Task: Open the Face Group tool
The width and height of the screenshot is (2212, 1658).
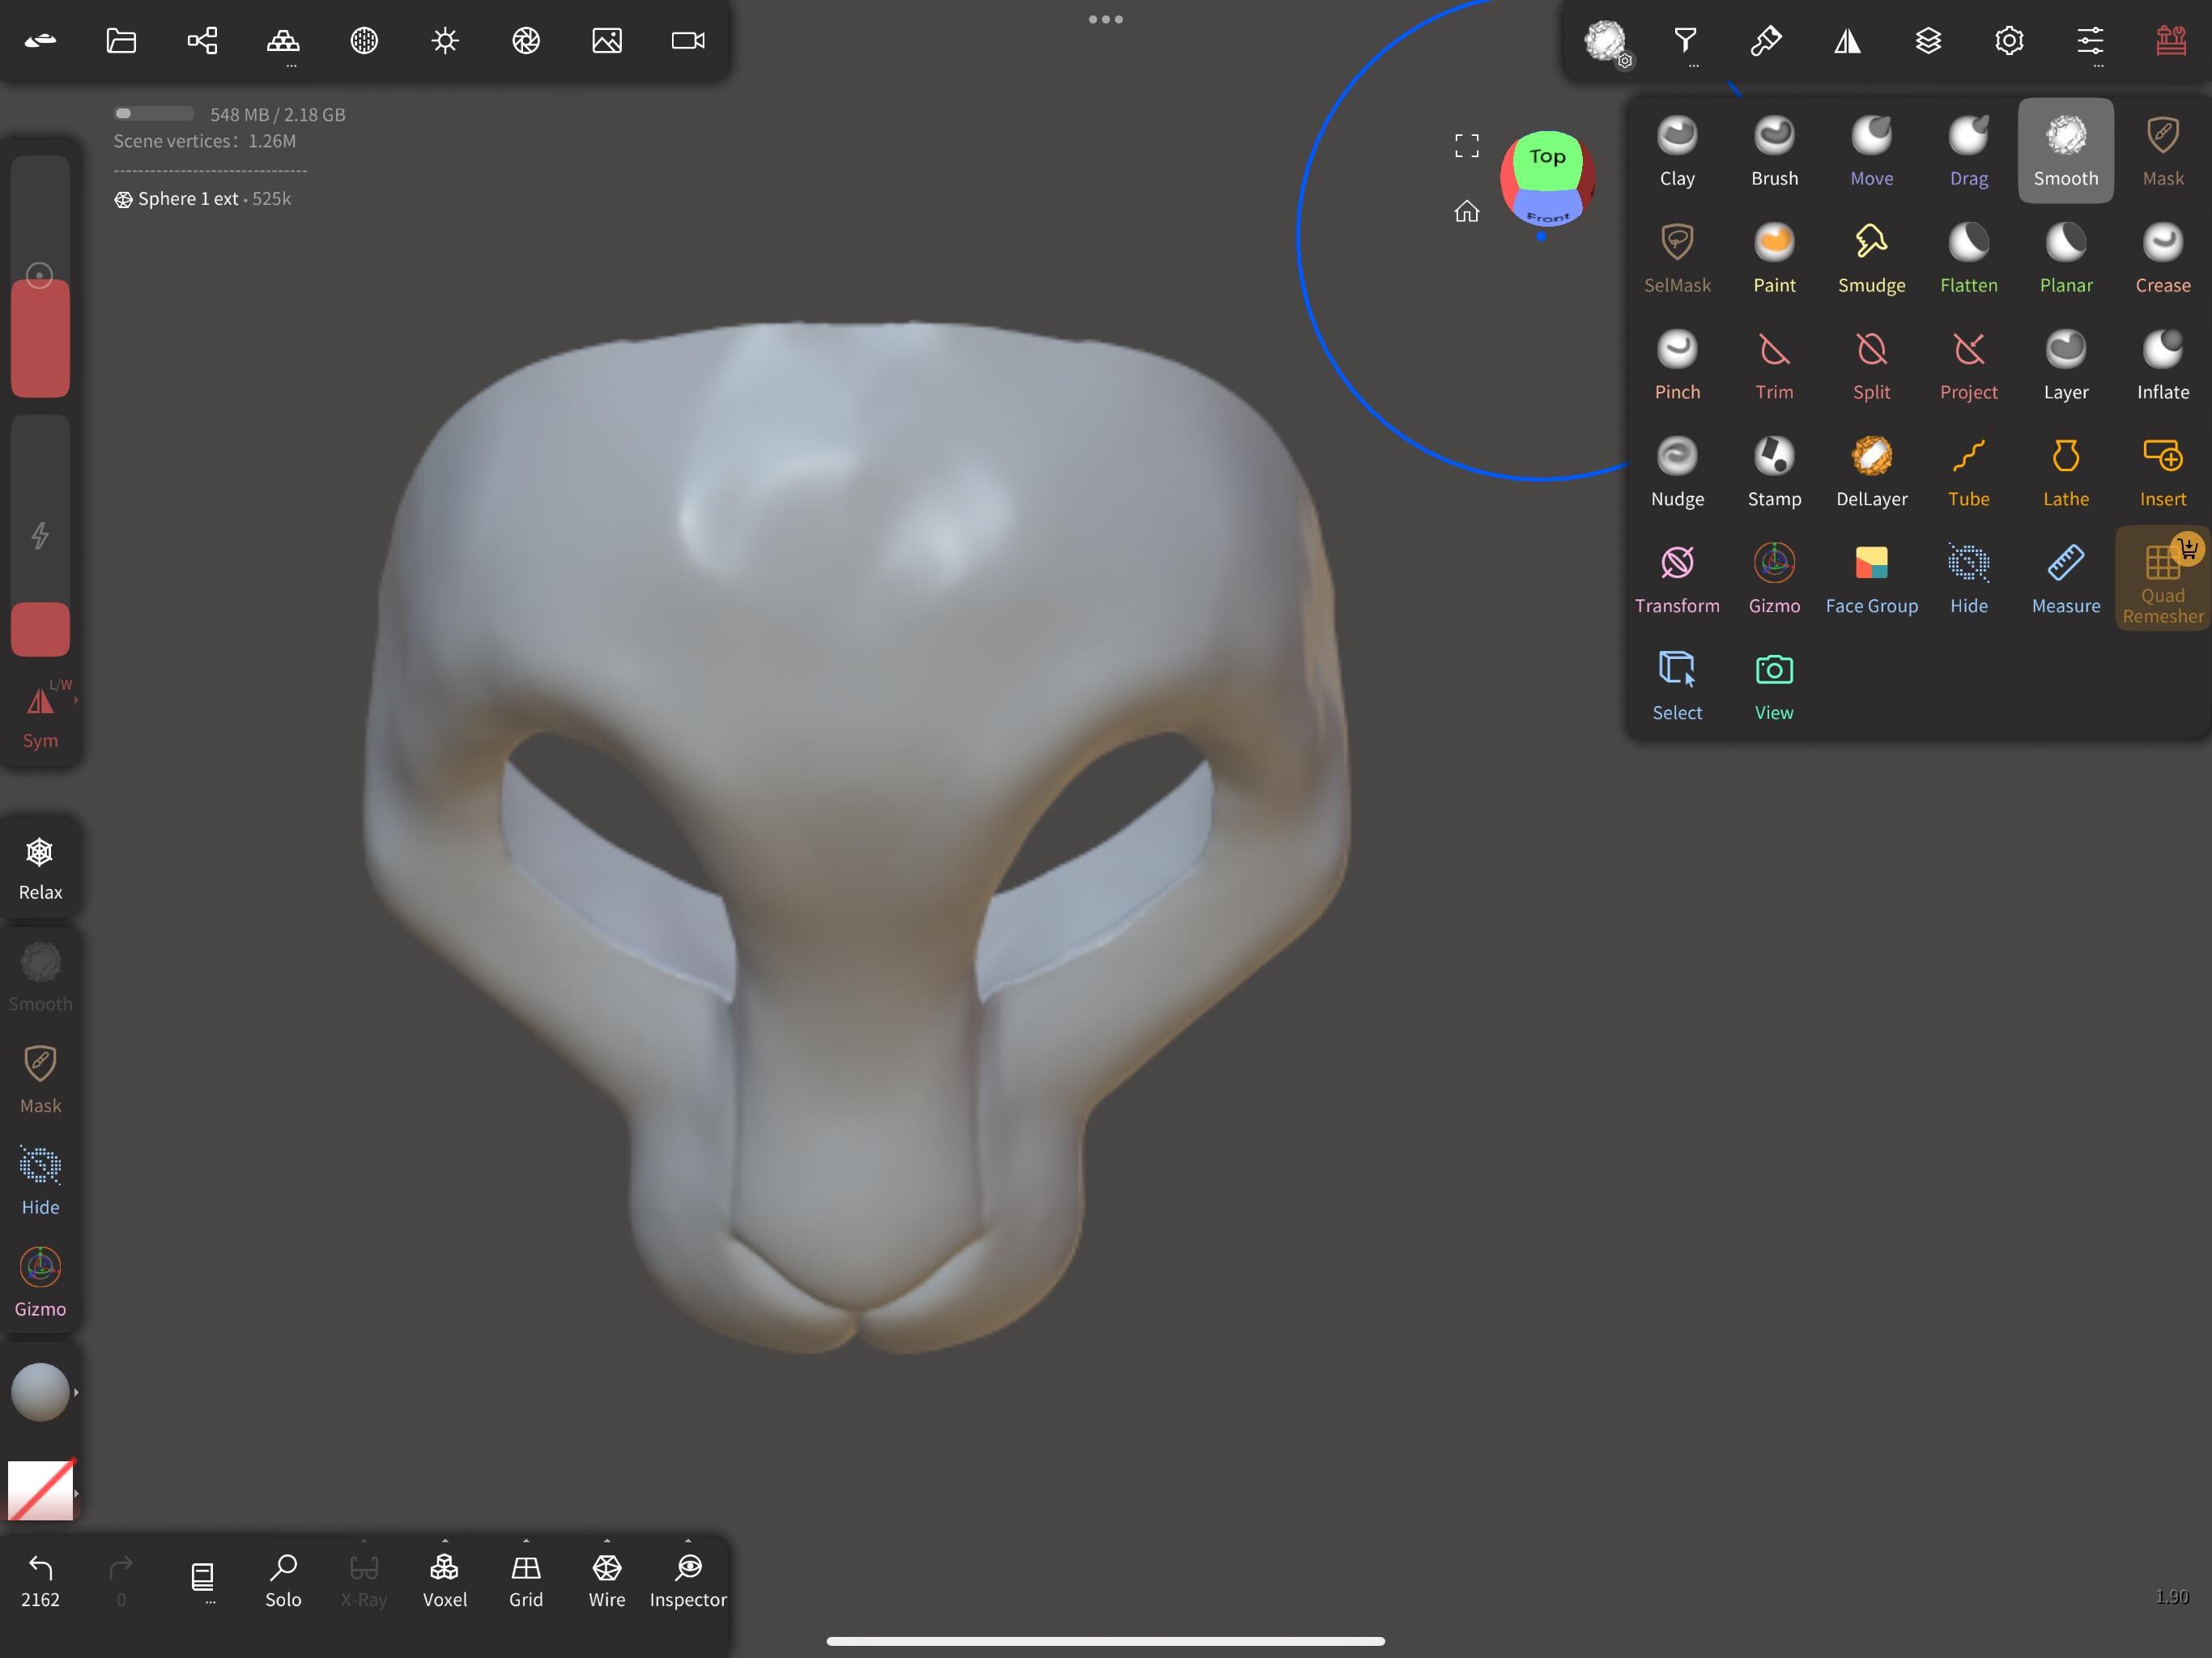Action: coord(1871,579)
